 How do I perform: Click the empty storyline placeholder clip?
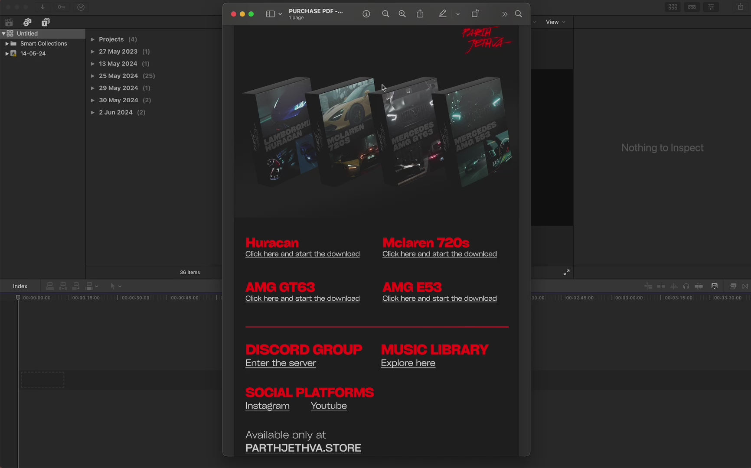pos(42,380)
